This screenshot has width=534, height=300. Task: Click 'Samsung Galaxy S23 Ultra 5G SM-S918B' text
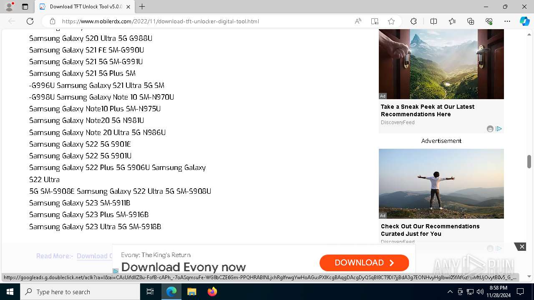coord(95,227)
